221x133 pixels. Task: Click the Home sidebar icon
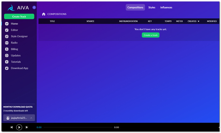pyautogui.click(x=7, y=24)
